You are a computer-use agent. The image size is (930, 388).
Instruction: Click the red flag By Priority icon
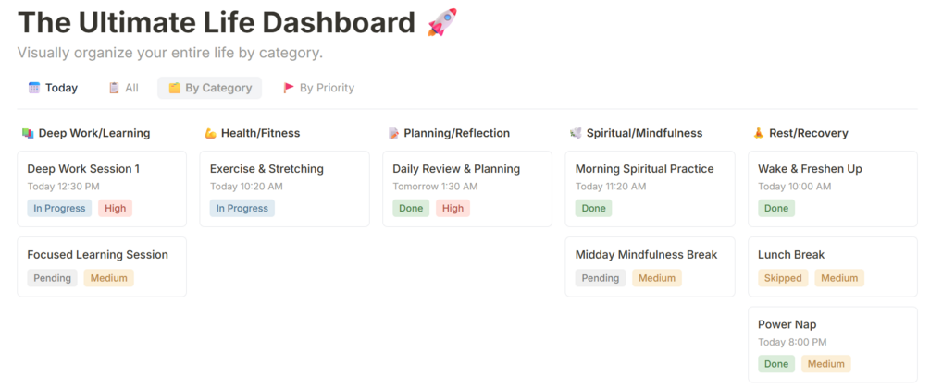[289, 88]
